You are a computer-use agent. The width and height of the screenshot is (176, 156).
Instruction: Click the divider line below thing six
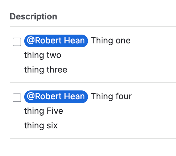pos(93,138)
